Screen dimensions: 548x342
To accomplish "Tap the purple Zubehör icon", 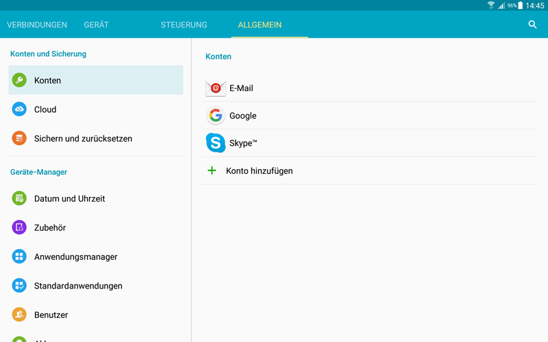I will click(19, 228).
